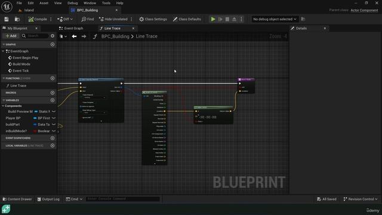The width and height of the screenshot is (382, 215).
Task: Click the icon right of debug selector
Action: (303, 19)
